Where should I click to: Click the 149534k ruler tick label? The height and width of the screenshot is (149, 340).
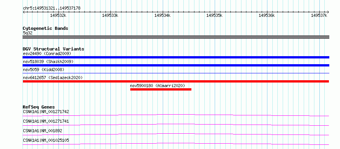[x=162, y=15]
